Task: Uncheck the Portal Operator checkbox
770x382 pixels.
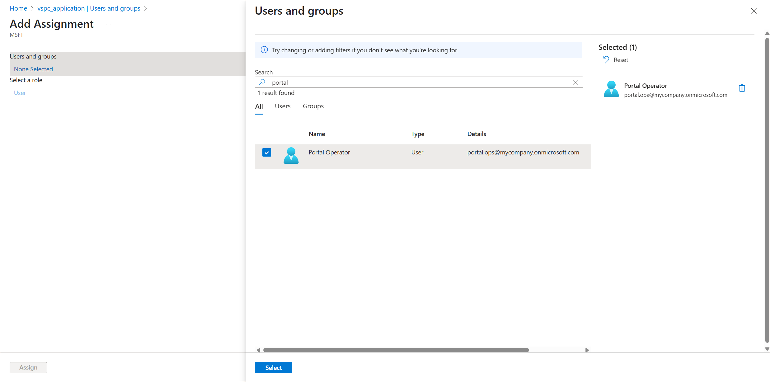Action: click(266, 153)
